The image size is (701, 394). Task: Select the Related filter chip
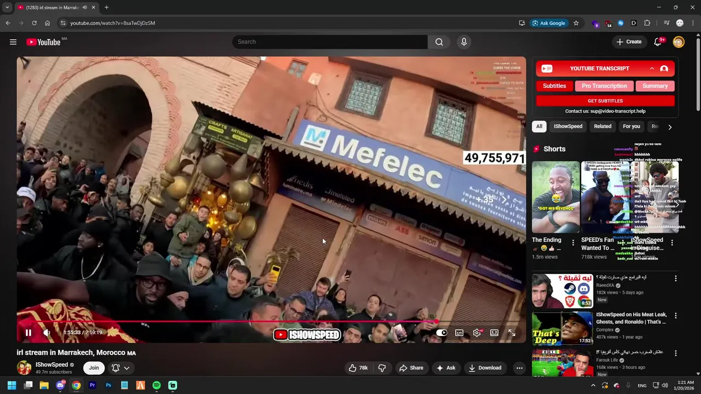coord(602,126)
